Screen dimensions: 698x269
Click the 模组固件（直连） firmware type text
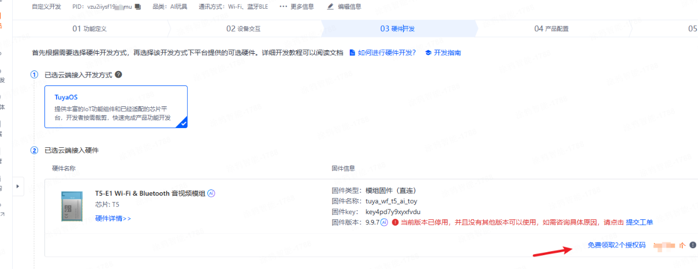[x=391, y=190]
